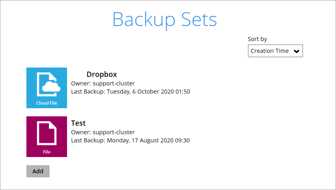Viewport: 336px width, 190px height.
Task: Click the owner line under Dropbox
Action: (103, 83)
